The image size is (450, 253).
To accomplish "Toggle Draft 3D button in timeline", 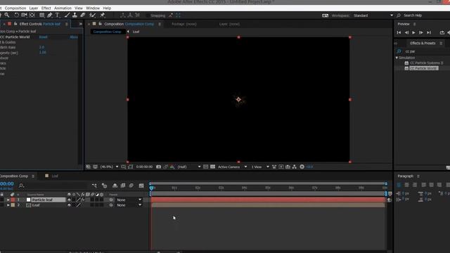I will [x=104, y=186].
